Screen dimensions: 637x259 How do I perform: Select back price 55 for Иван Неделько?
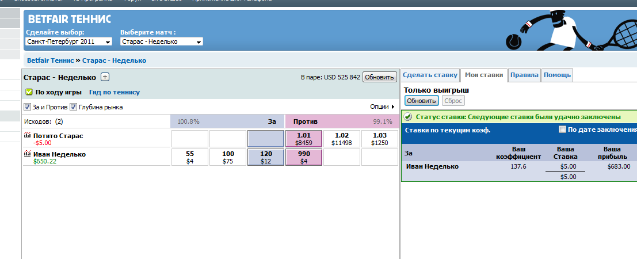pos(190,157)
